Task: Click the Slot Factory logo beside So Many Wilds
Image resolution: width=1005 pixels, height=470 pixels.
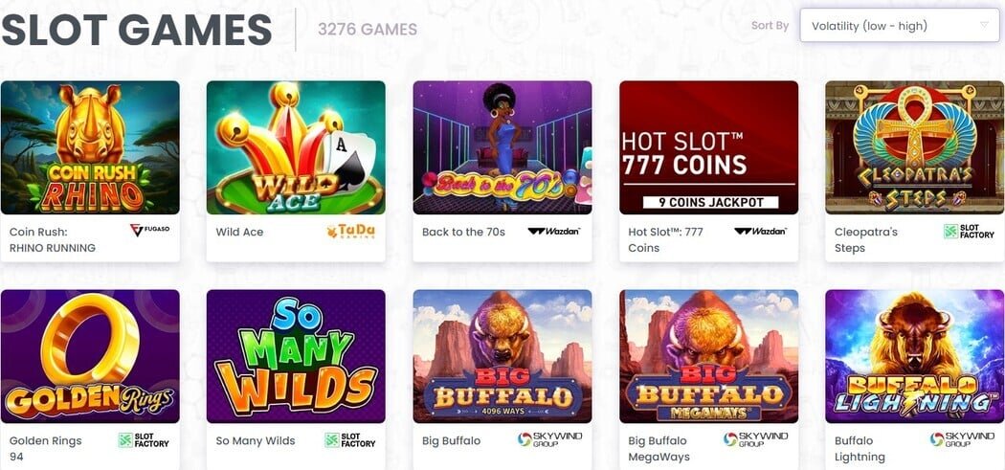Action: coord(350,440)
